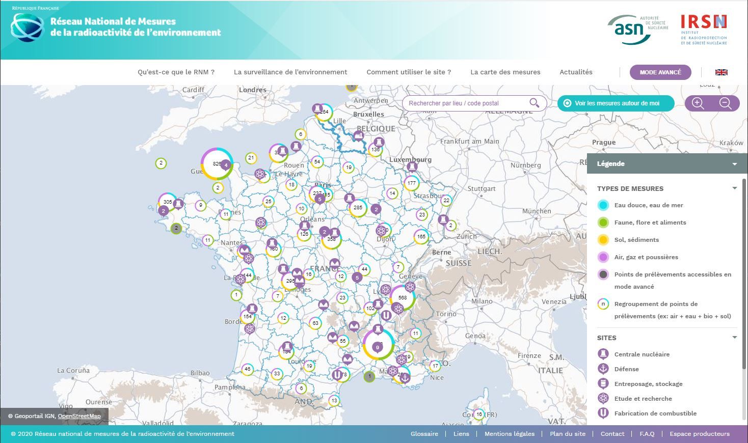
Task: Click the map zoom out magnifier
Action: [x=725, y=103]
